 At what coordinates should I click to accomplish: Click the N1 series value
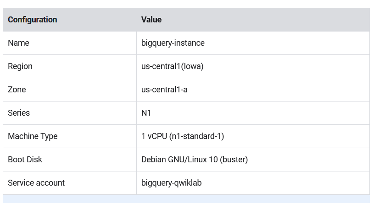[146, 113]
